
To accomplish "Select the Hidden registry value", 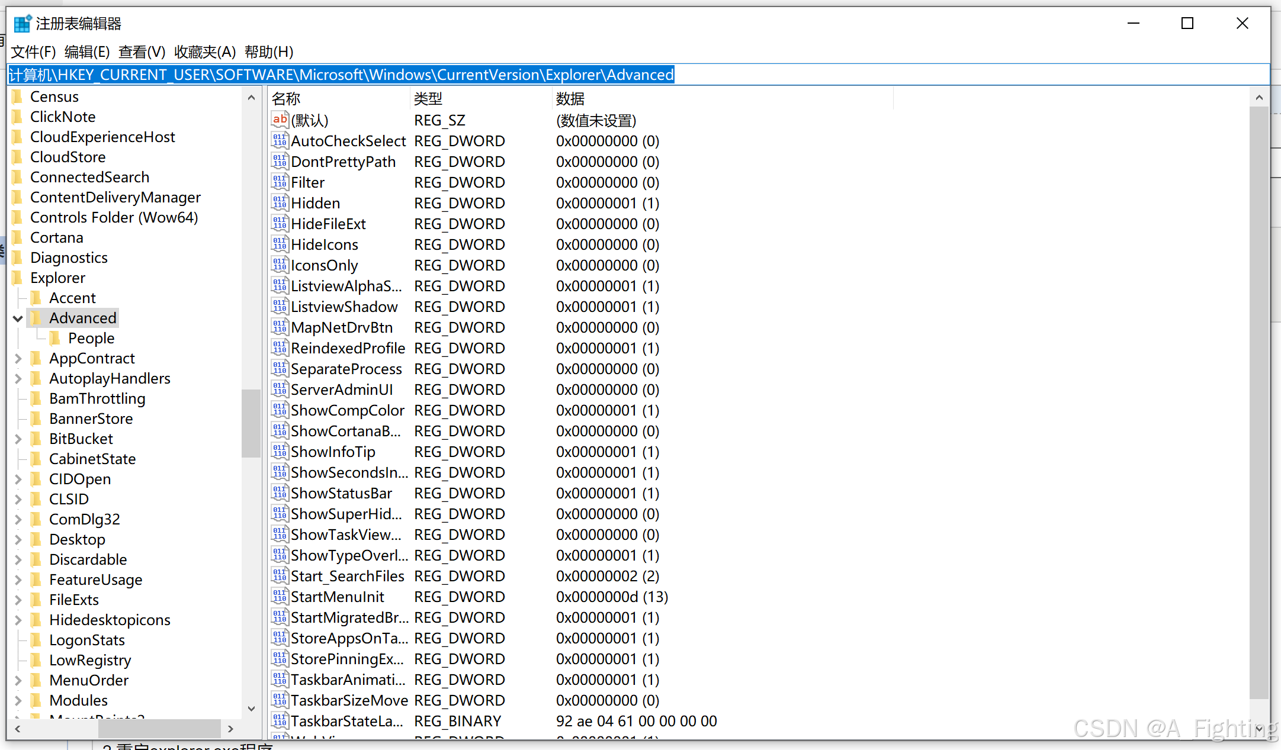I will (x=315, y=203).
